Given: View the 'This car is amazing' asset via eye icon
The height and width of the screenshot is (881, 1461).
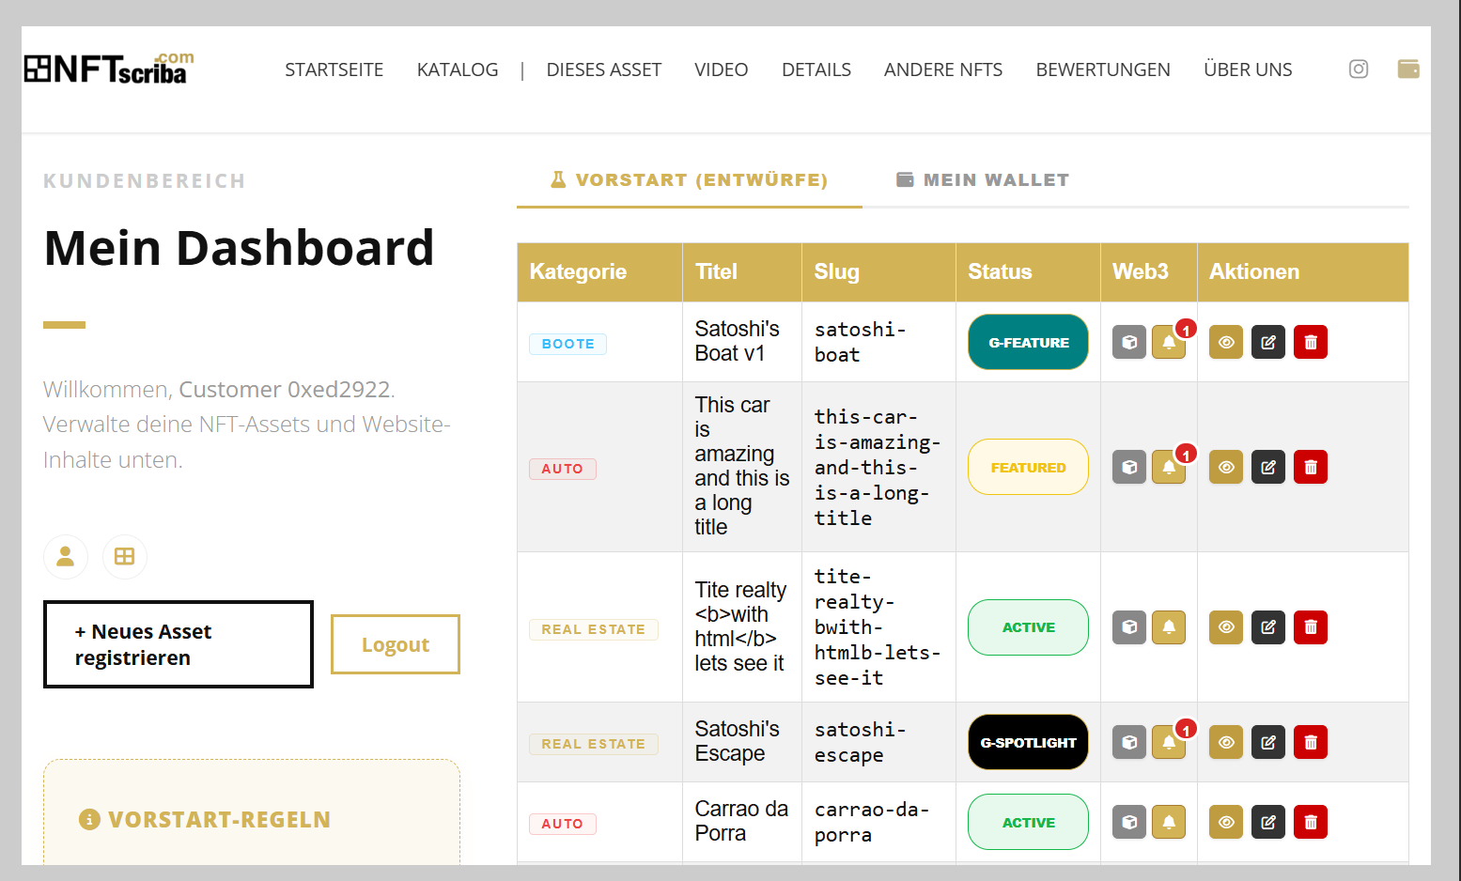Looking at the screenshot, I should pyautogui.click(x=1226, y=467).
